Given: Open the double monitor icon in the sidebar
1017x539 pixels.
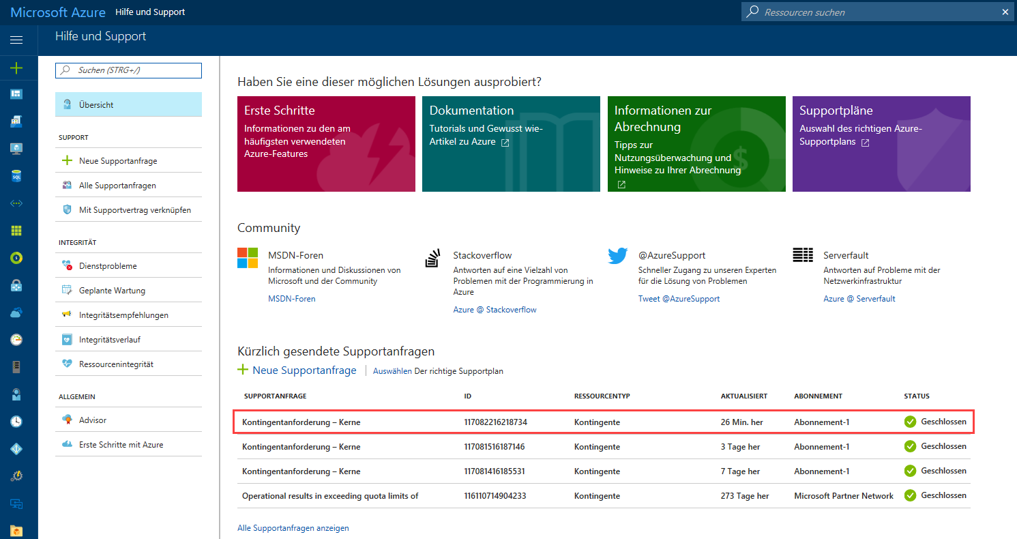Looking at the screenshot, I should (16, 504).
